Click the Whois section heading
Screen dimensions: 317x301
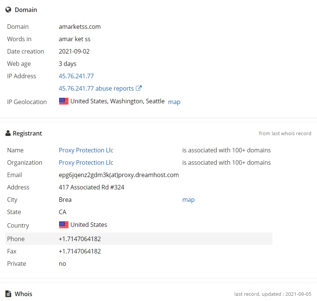point(24,294)
